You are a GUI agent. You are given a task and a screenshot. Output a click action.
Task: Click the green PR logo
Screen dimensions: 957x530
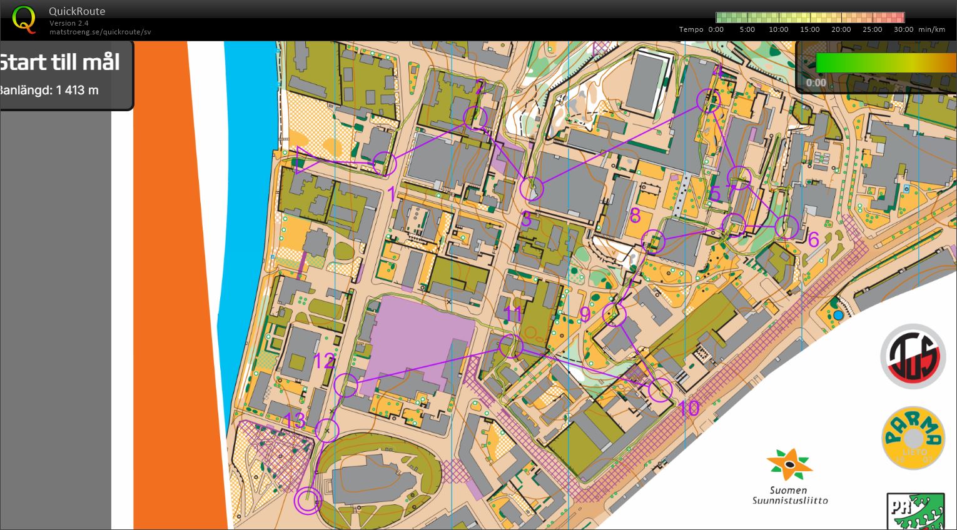pos(916,511)
